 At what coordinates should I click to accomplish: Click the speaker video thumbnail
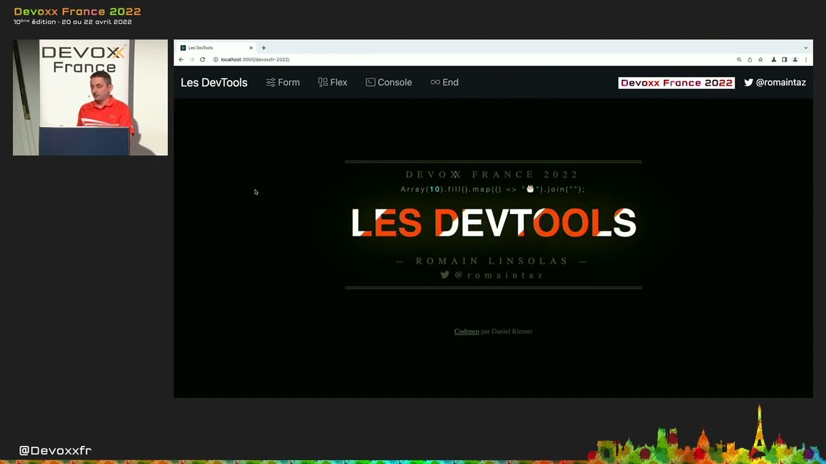tap(90, 97)
